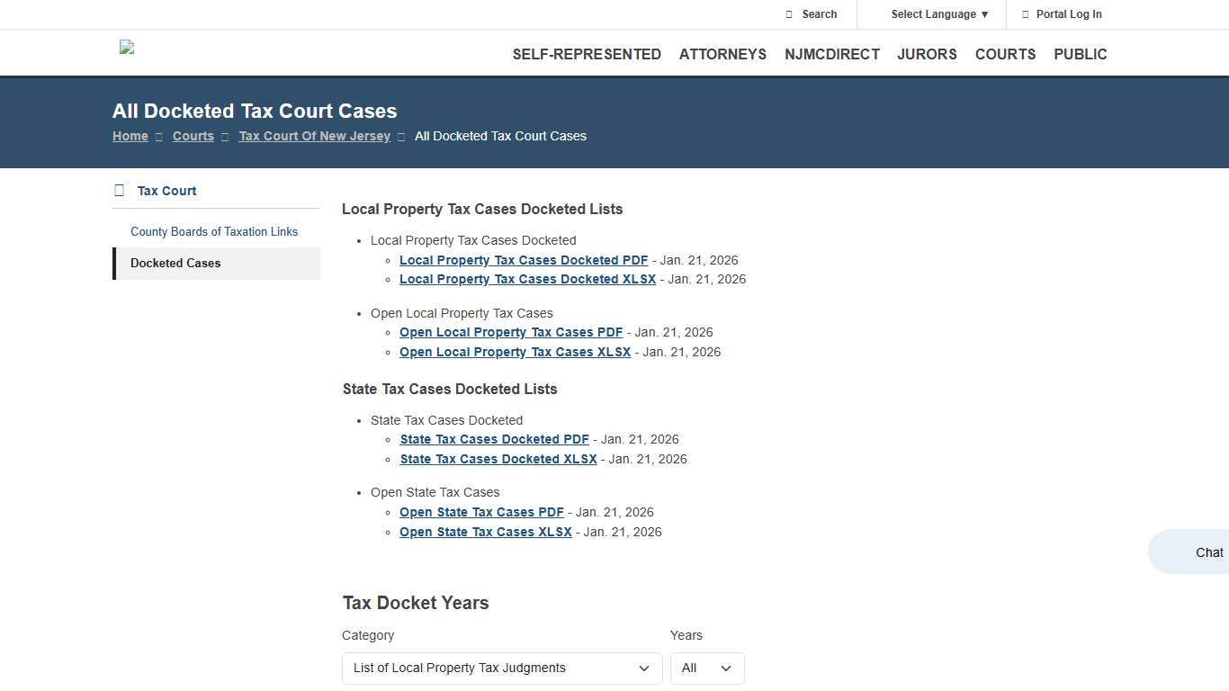
Task: Select the PUBLIC navigation item
Action: pyautogui.click(x=1080, y=54)
